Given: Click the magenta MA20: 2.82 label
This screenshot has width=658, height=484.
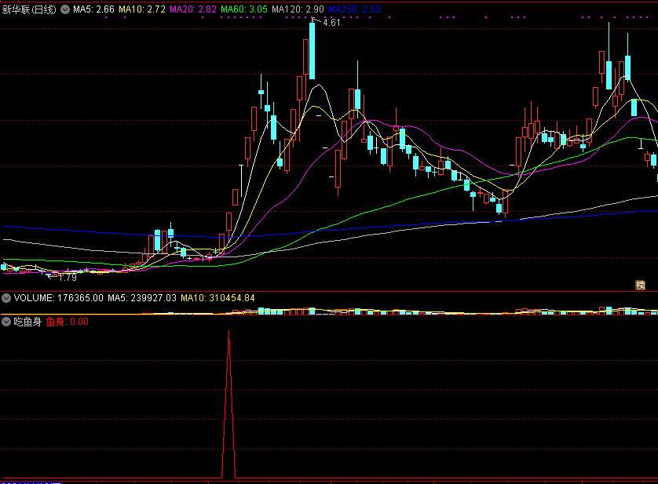Looking at the screenshot, I should point(193,9).
